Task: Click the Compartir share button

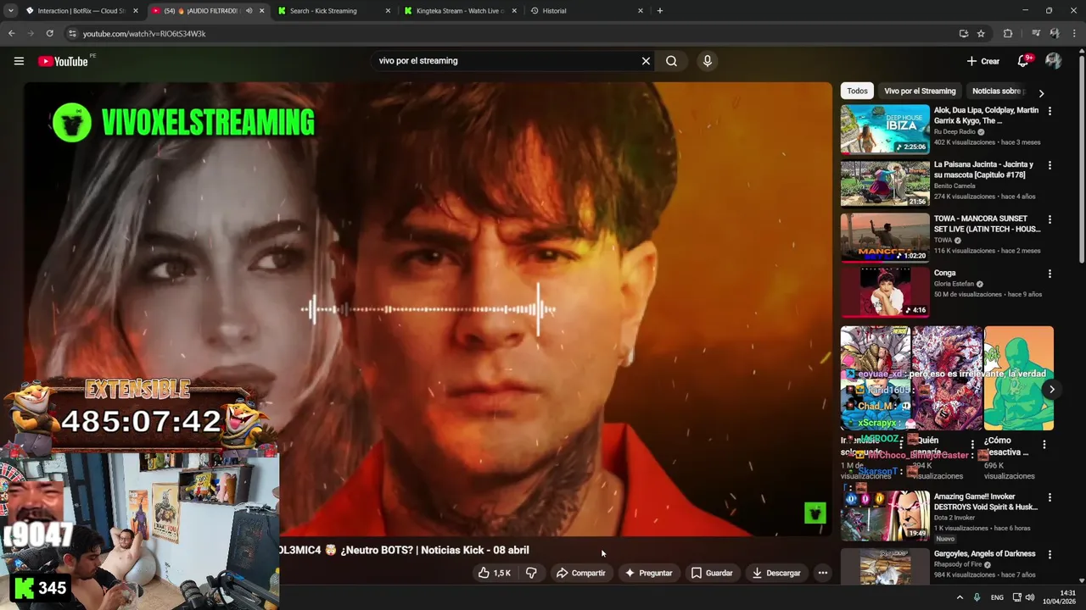Action: click(x=580, y=573)
